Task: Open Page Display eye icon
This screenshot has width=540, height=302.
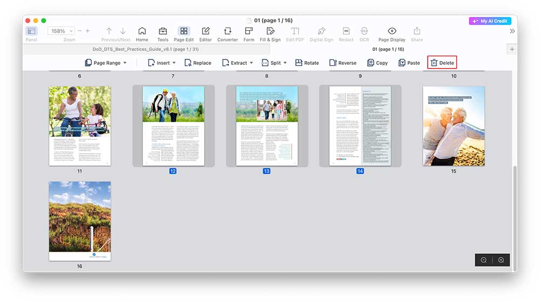Action: pyautogui.click(x=392, y=31)
